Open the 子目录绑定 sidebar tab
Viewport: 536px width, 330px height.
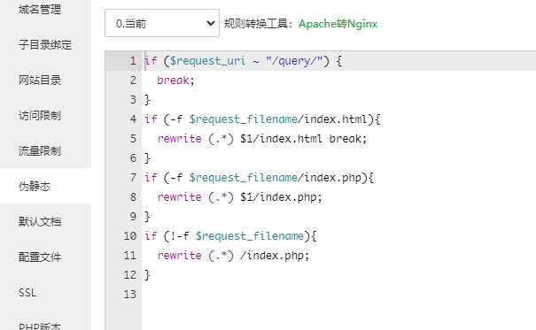click(45, 45)
